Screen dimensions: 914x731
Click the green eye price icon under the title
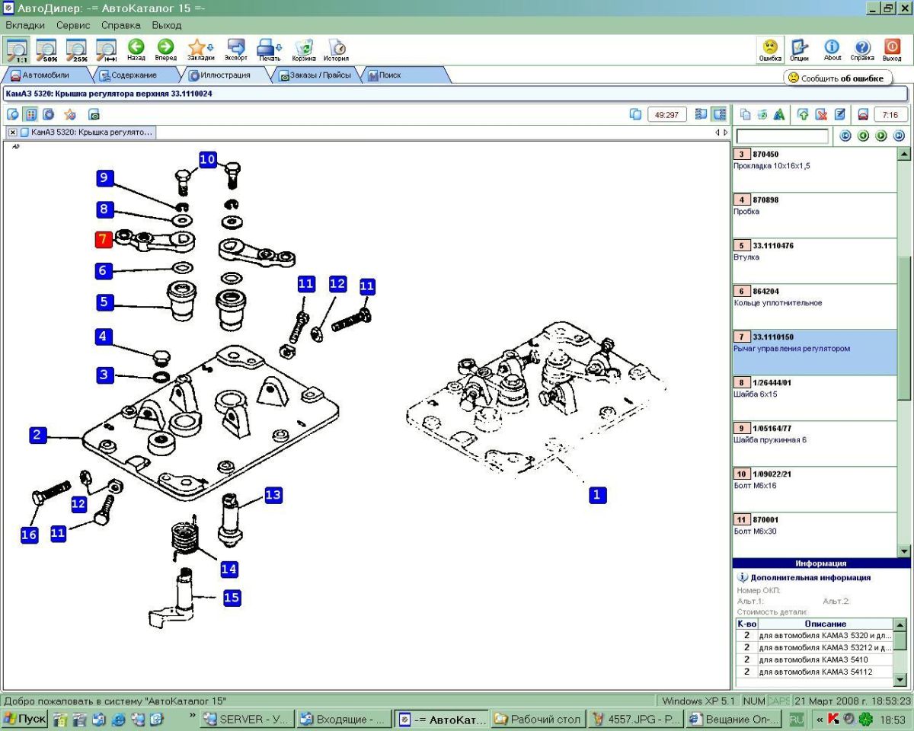pos(94,114)
